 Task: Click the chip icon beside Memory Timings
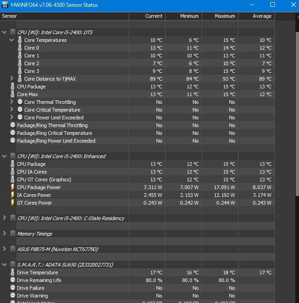13,233
